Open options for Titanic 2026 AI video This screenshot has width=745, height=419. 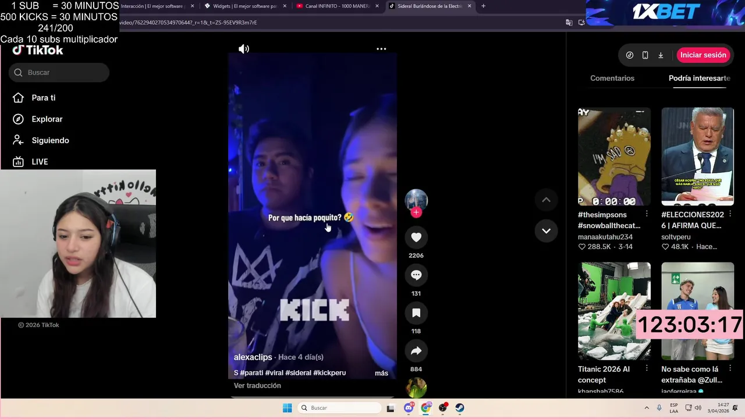(x=647, y=369)
